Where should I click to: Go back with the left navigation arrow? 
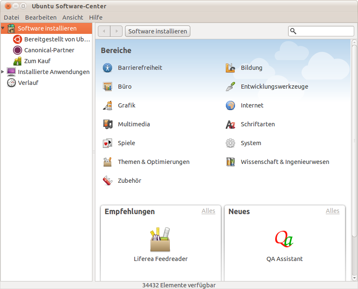tap(104, 31)
